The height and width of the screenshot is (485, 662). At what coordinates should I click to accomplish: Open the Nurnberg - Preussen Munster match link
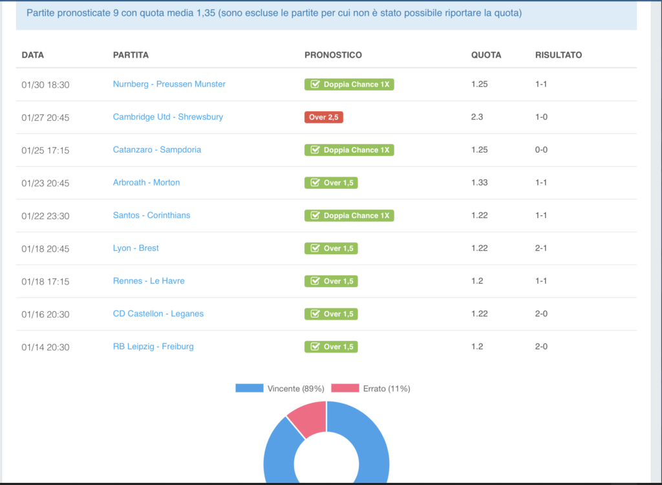tap(169, 84)
